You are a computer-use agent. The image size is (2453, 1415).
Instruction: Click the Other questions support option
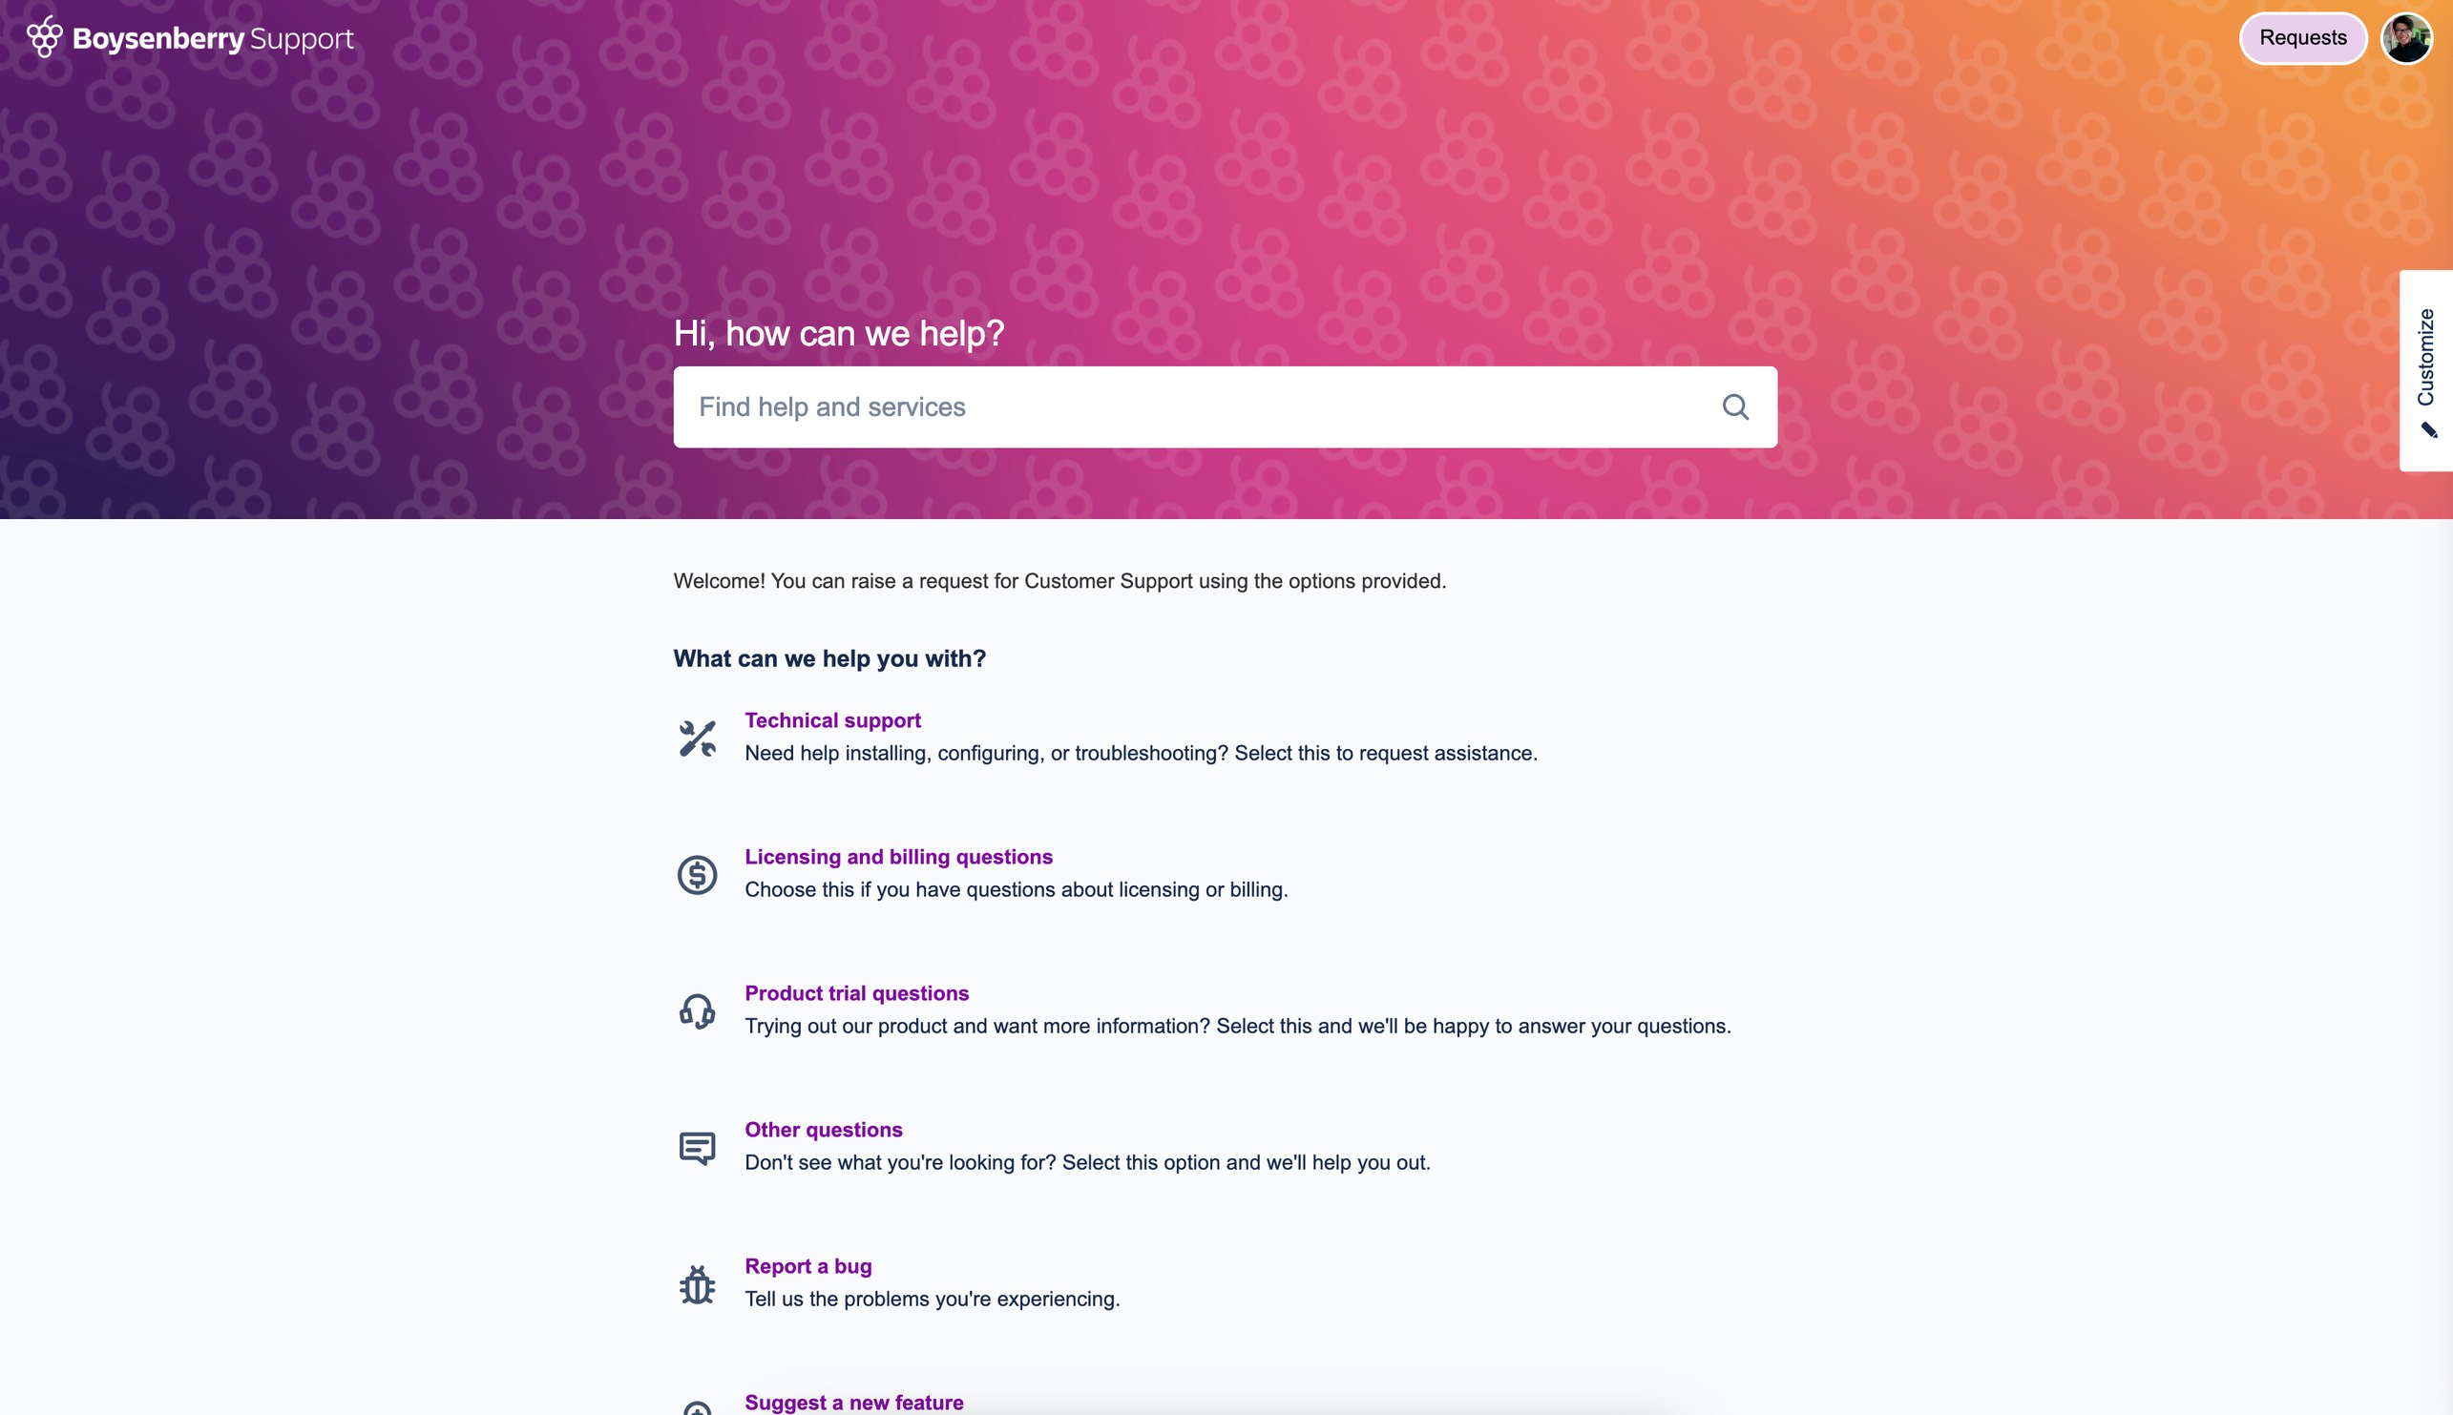(x=824, y=1129)
